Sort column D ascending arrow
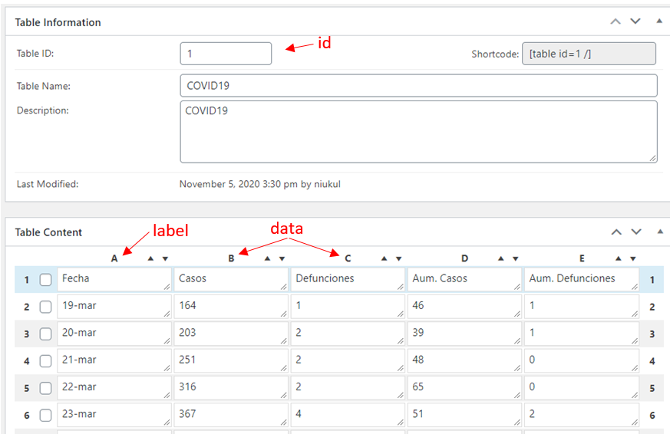The width and height of the screenshot is (670, 434). pos(501,258)
